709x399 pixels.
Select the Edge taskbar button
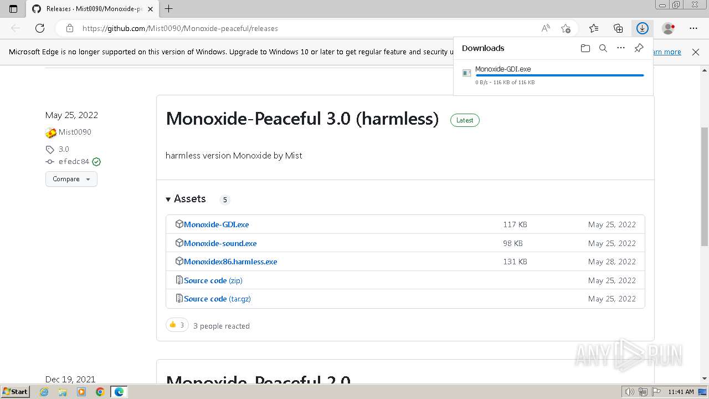[119, 392]
